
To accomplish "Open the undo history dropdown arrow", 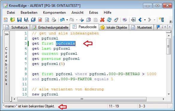I will pyautogui.click(x=67, y=20).
